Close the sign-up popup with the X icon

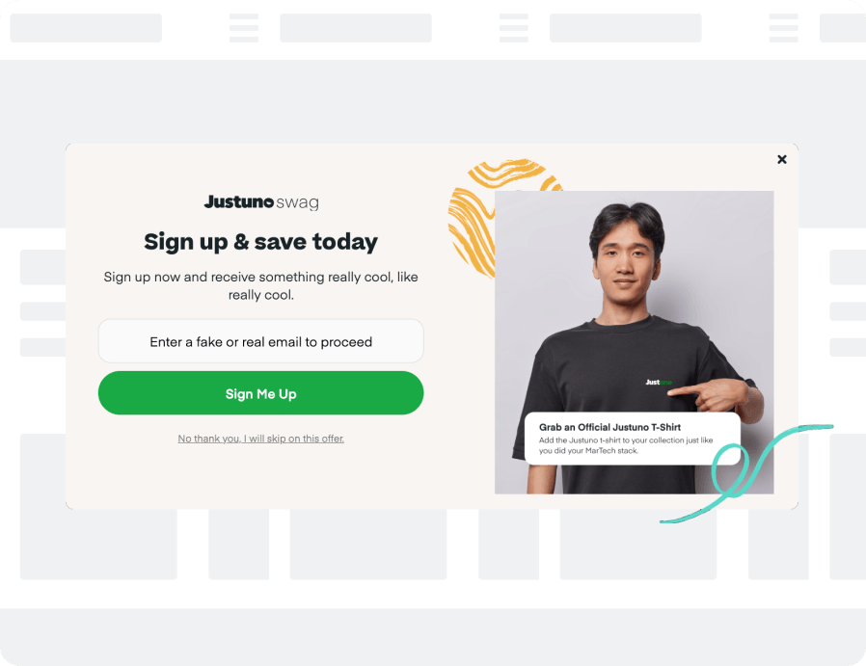pos(781,159)
